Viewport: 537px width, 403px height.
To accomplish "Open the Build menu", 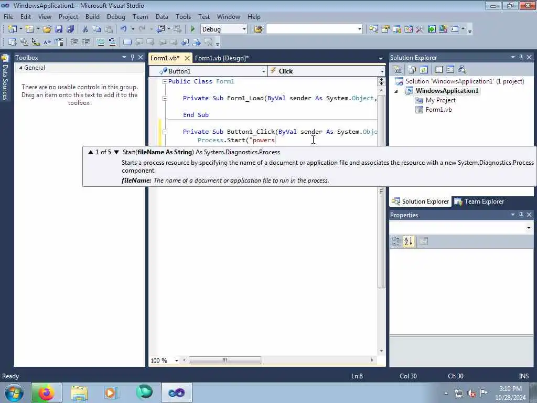I will point(92,16).
